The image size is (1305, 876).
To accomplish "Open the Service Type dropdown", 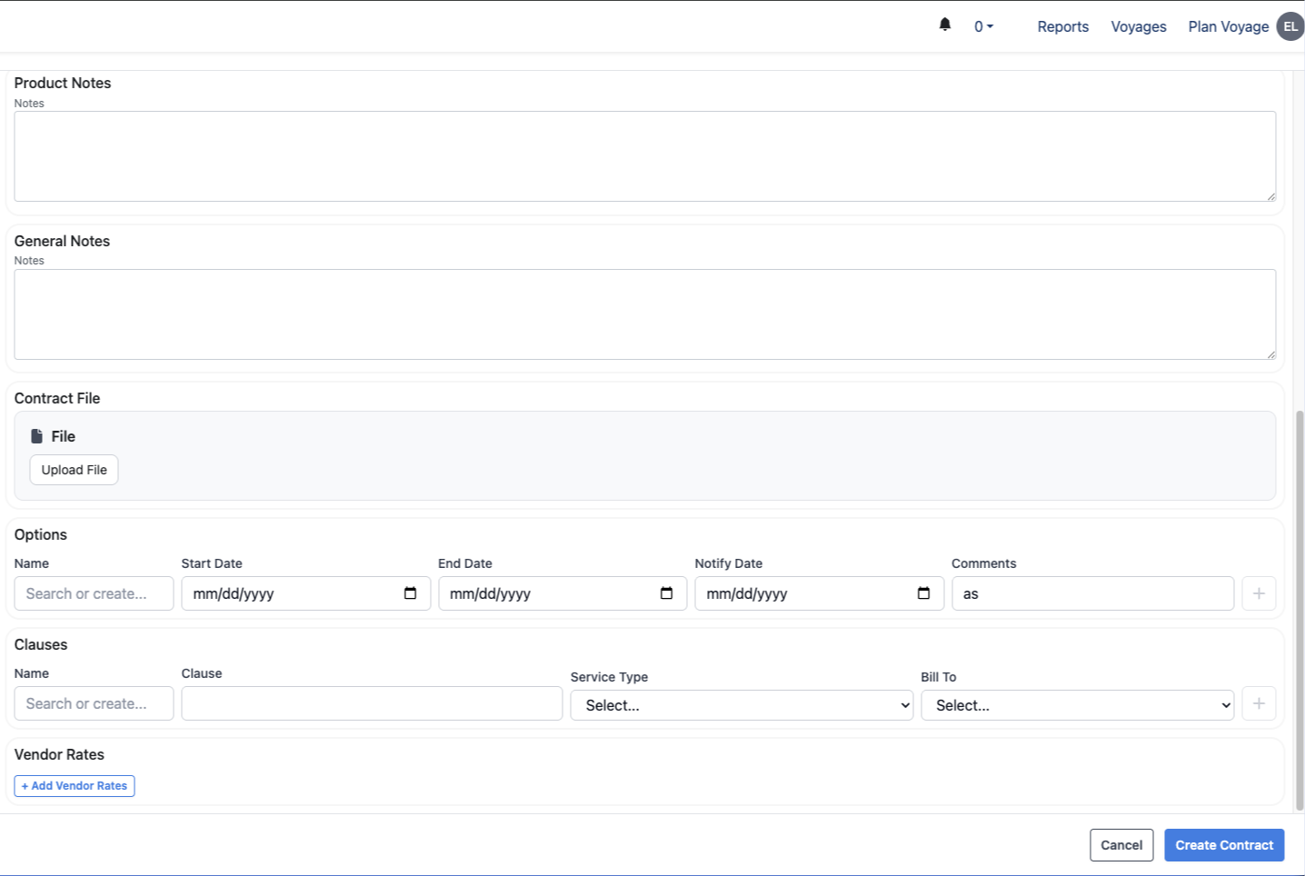I will point(741,705).
